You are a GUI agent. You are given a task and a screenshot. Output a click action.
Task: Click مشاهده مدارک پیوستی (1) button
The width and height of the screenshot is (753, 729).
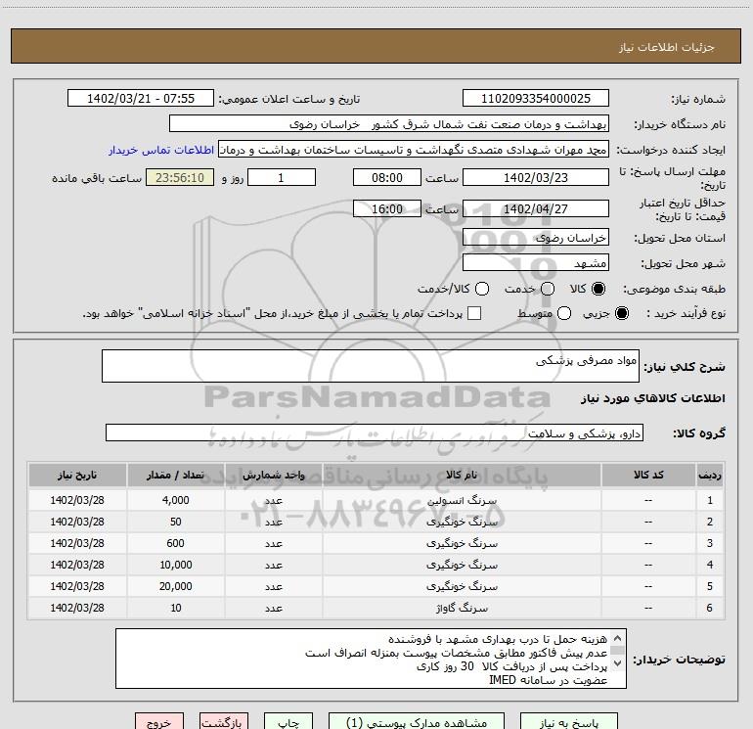[417, 722]
